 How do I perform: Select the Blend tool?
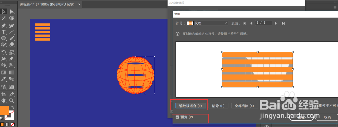tap(11, 79)
